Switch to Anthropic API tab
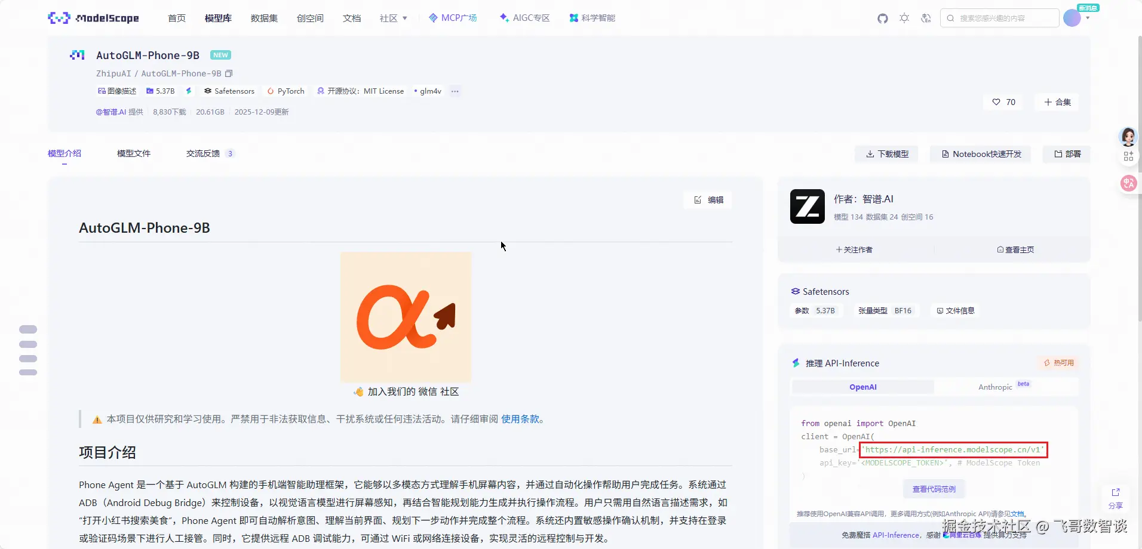The width and height of the screenshot is (1142, 549). point(1003,387)
